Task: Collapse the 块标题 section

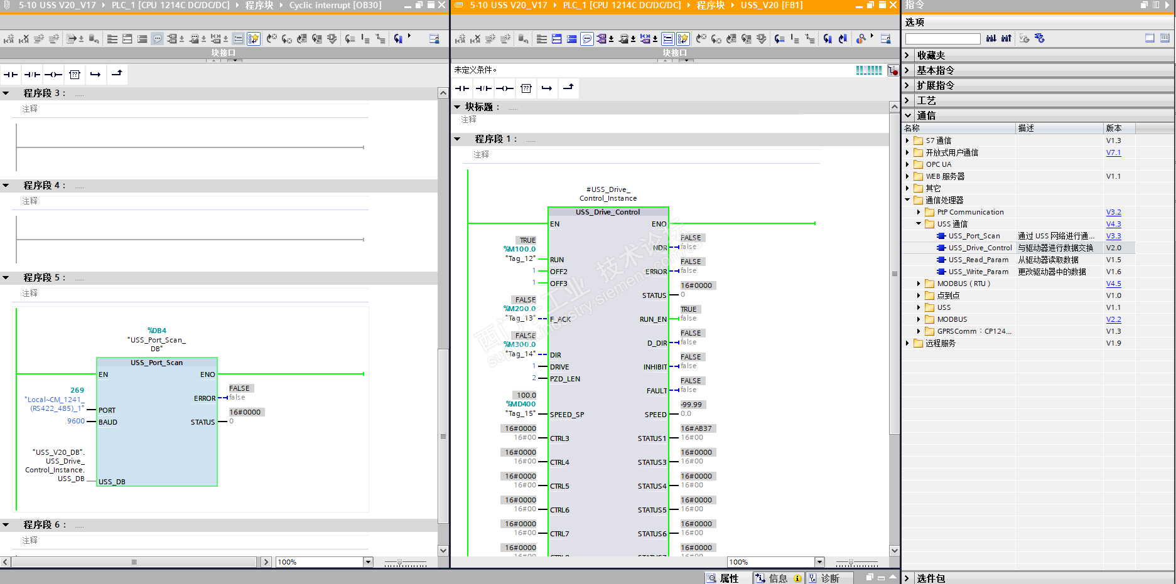Action: [x=457, y=107]
